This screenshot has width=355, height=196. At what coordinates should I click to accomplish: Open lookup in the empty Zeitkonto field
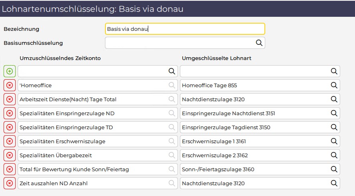coord(172,71)
